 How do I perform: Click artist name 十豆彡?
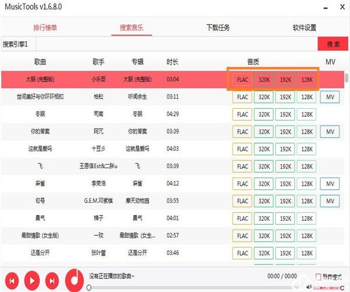point(99,148)
